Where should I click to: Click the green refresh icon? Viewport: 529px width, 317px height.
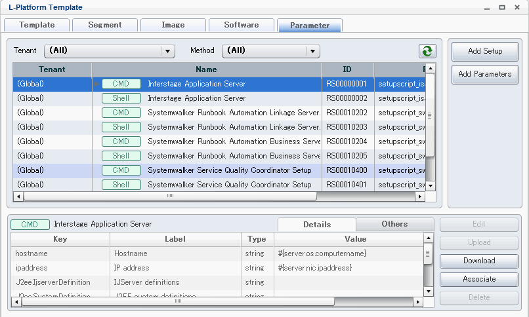coord(427,51)
